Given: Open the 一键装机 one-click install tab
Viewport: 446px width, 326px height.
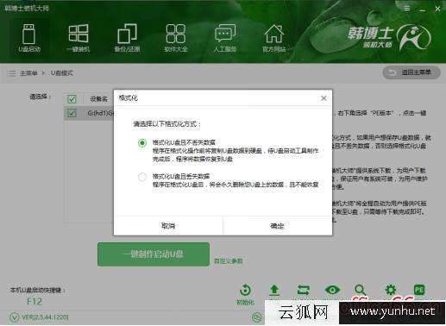Looking at the screenshot, I should (x=79, y=38).
